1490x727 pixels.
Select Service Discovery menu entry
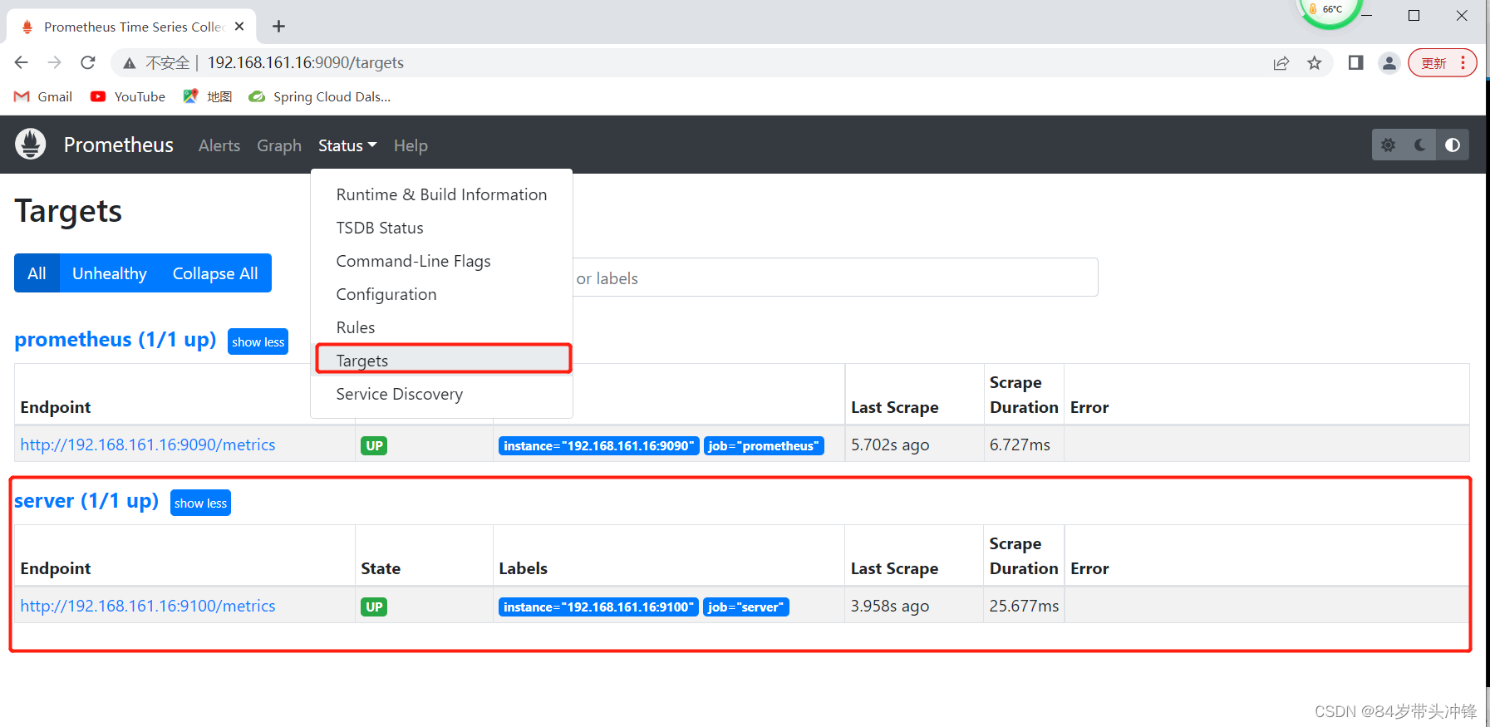pyautogui.click(x=441, y=394)
